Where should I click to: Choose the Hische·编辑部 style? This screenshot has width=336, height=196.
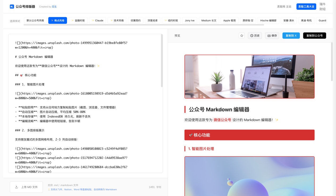click(x=268, y=20)
